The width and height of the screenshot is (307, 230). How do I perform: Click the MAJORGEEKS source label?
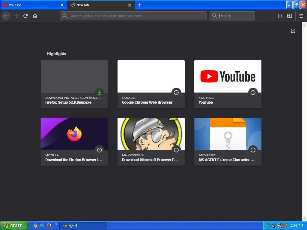133,155
